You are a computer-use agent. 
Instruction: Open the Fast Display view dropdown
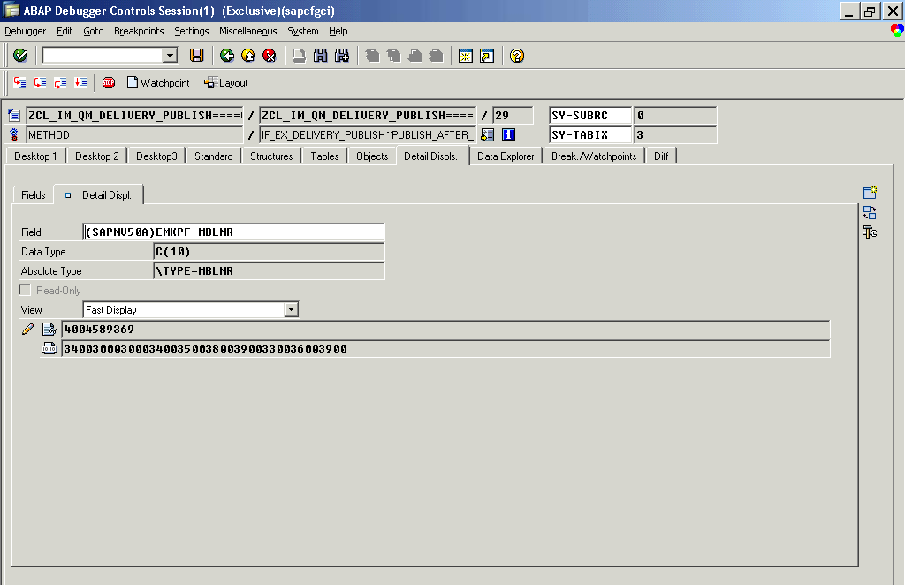coord(292,310)
